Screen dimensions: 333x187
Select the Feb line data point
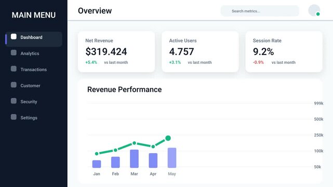coord(115,150)
